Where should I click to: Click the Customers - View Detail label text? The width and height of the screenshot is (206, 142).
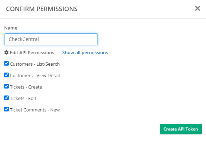pos(35,76)
